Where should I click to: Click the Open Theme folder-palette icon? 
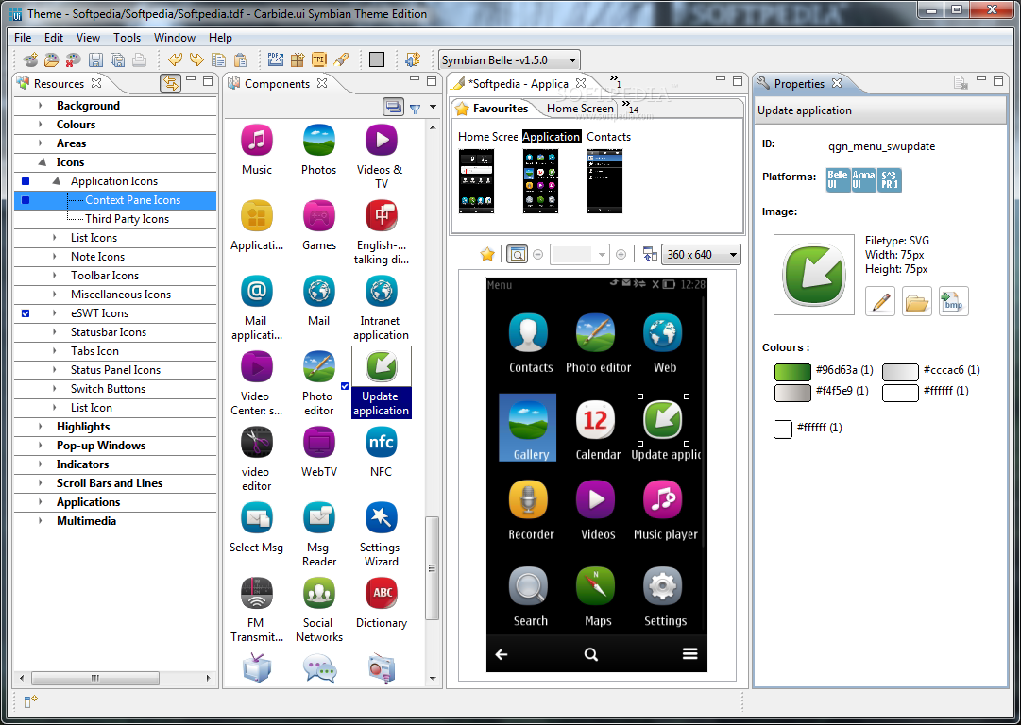click(51, 59)
